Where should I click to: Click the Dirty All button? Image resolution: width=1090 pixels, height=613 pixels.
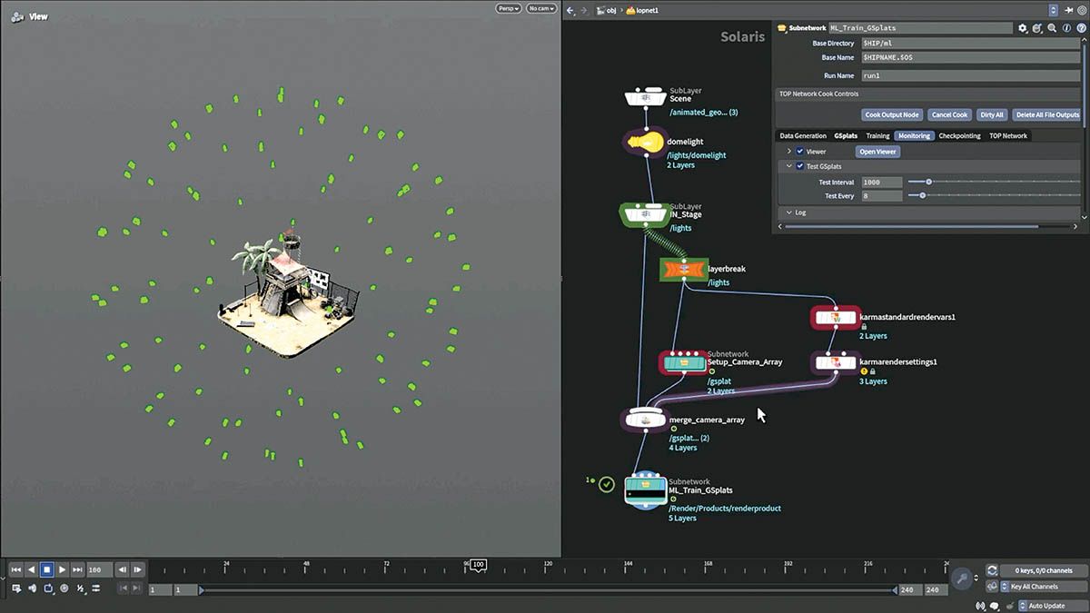992,115
